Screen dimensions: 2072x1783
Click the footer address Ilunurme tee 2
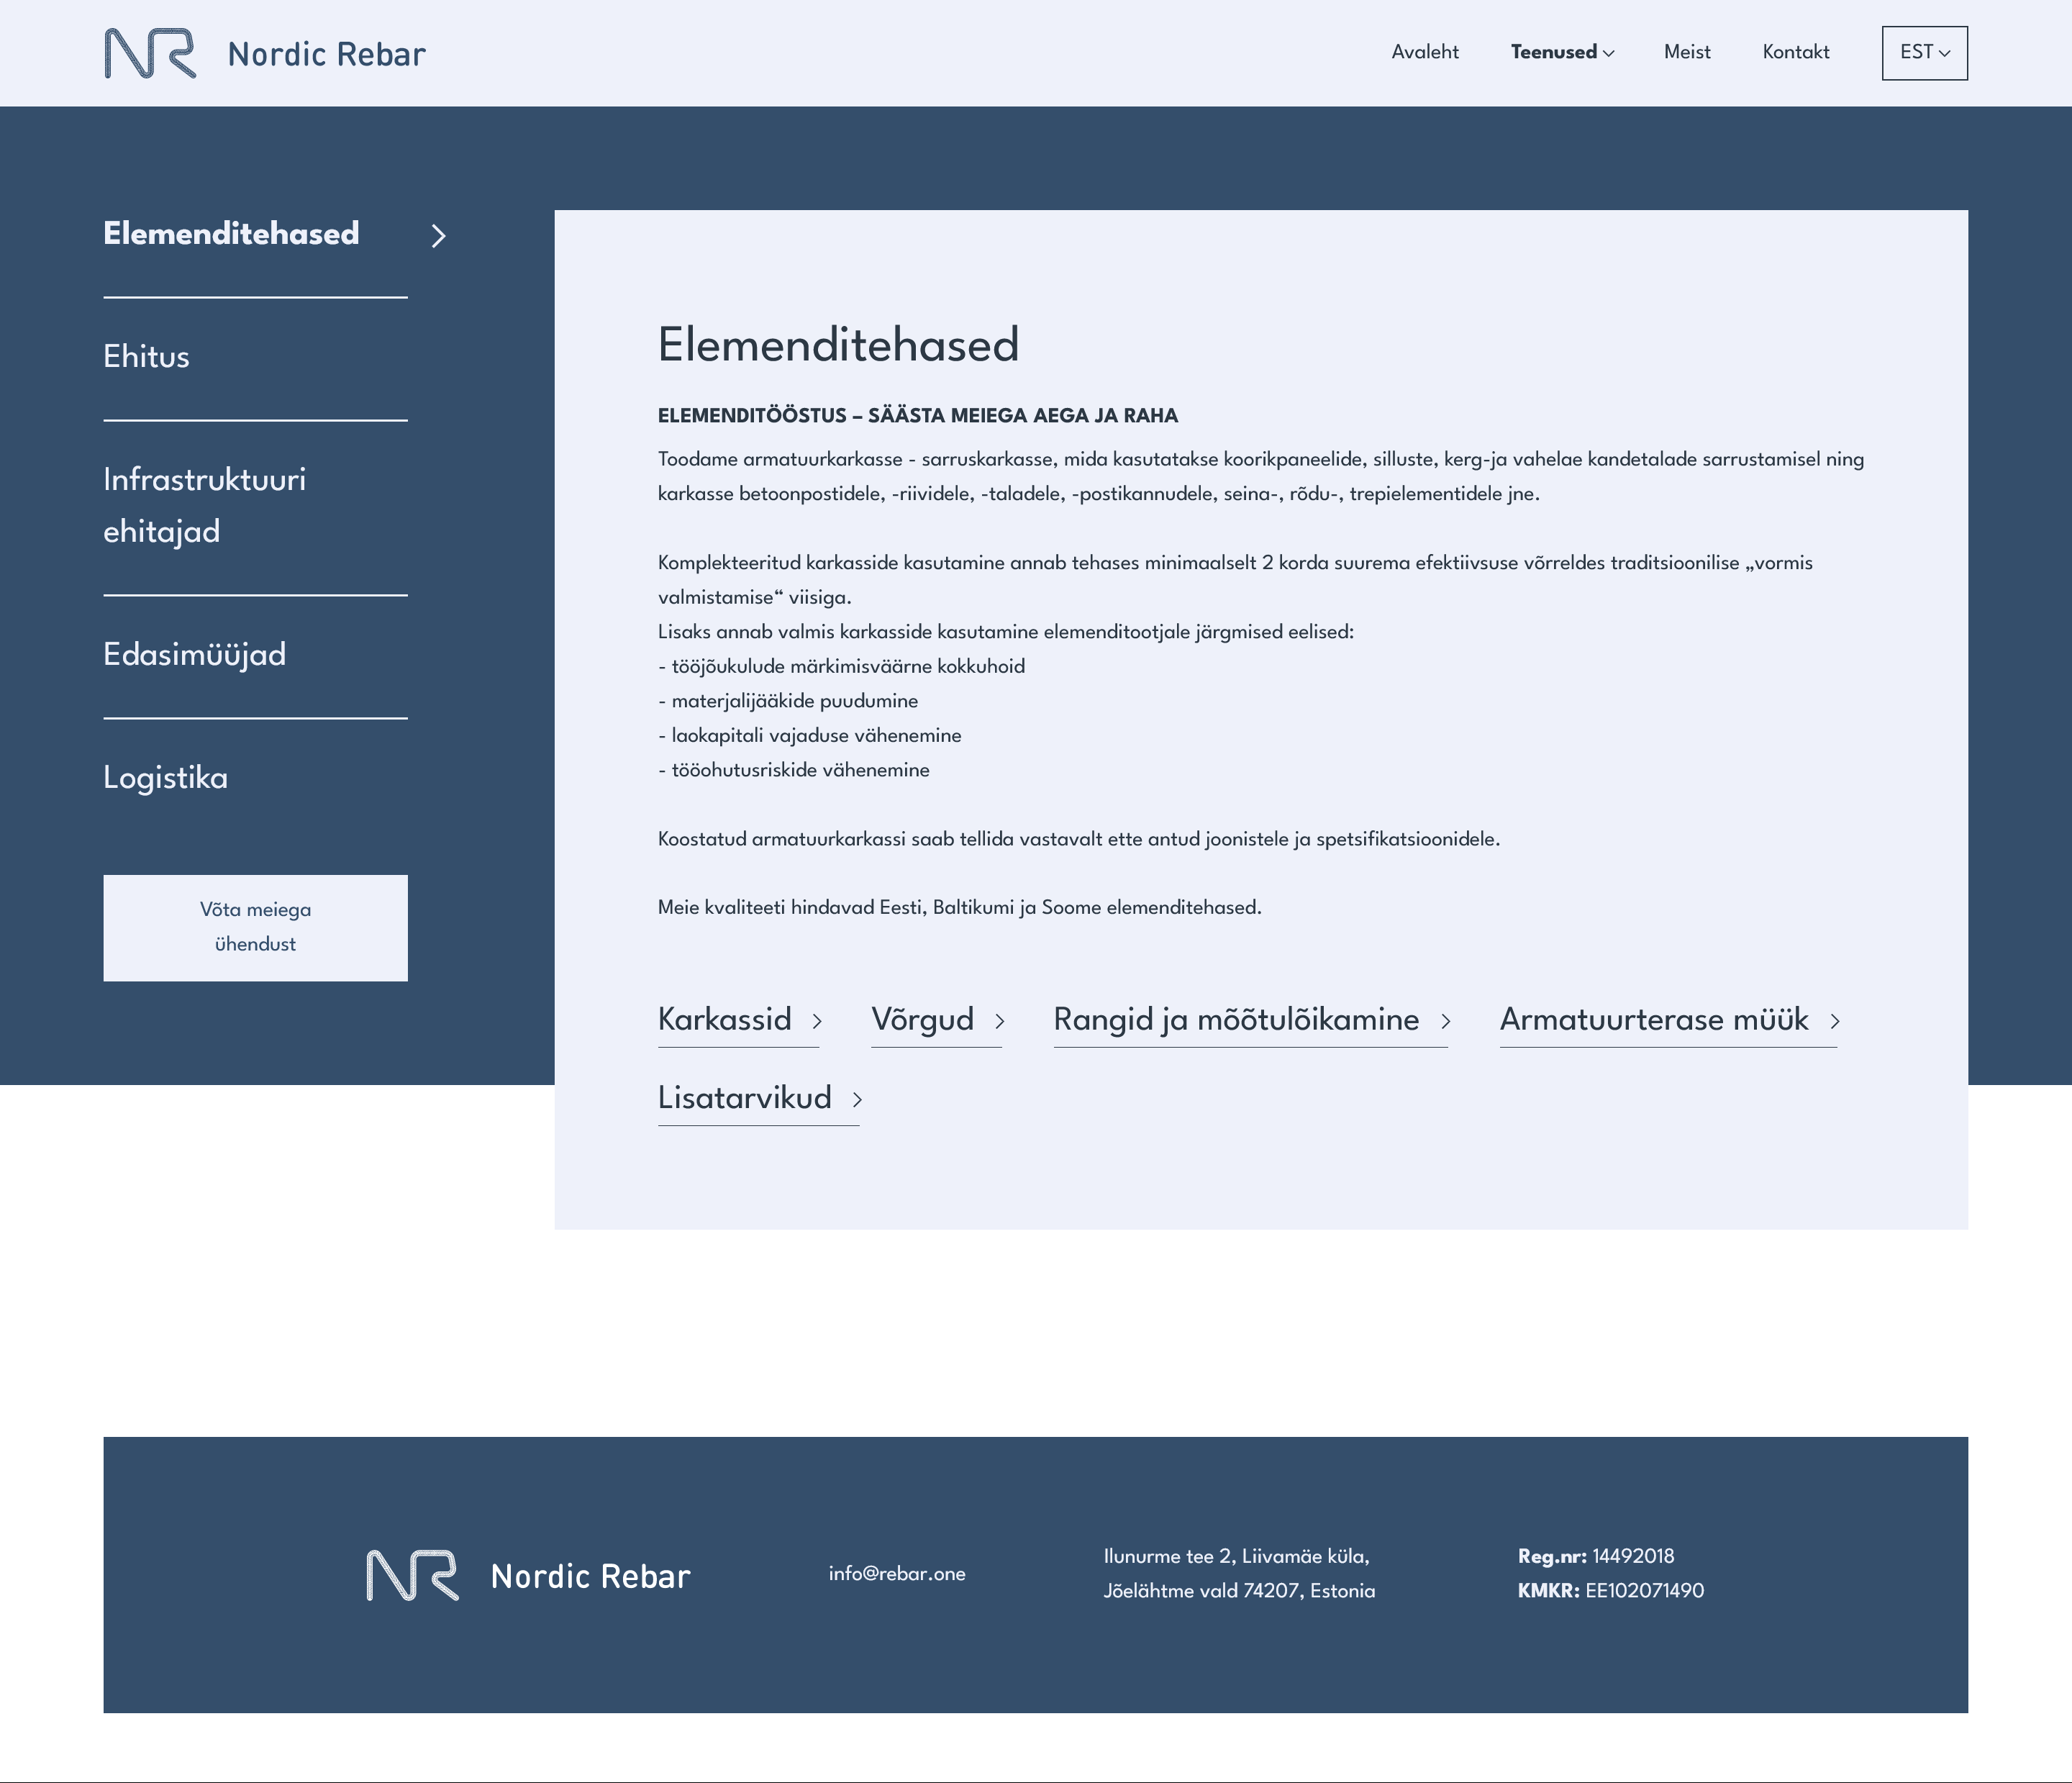pyautogui.click(x=1239, y=1574)
